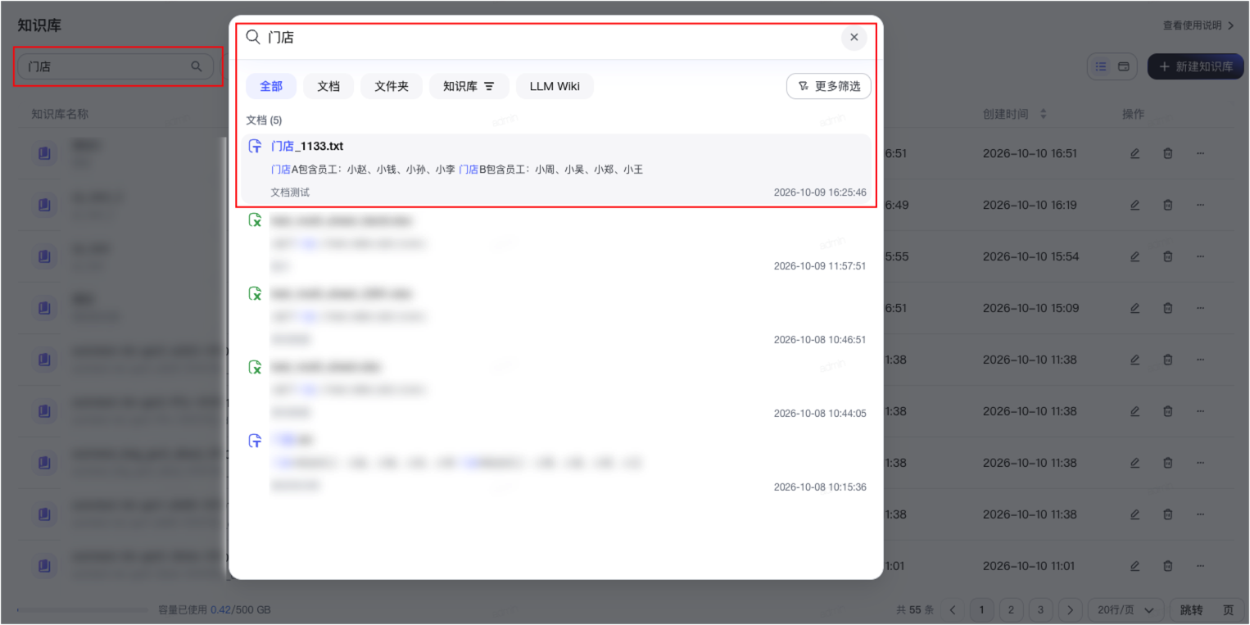Viewport: 1250px width, 625px height.
Task: Switch to the list view layout
Action: [1102, 66]
